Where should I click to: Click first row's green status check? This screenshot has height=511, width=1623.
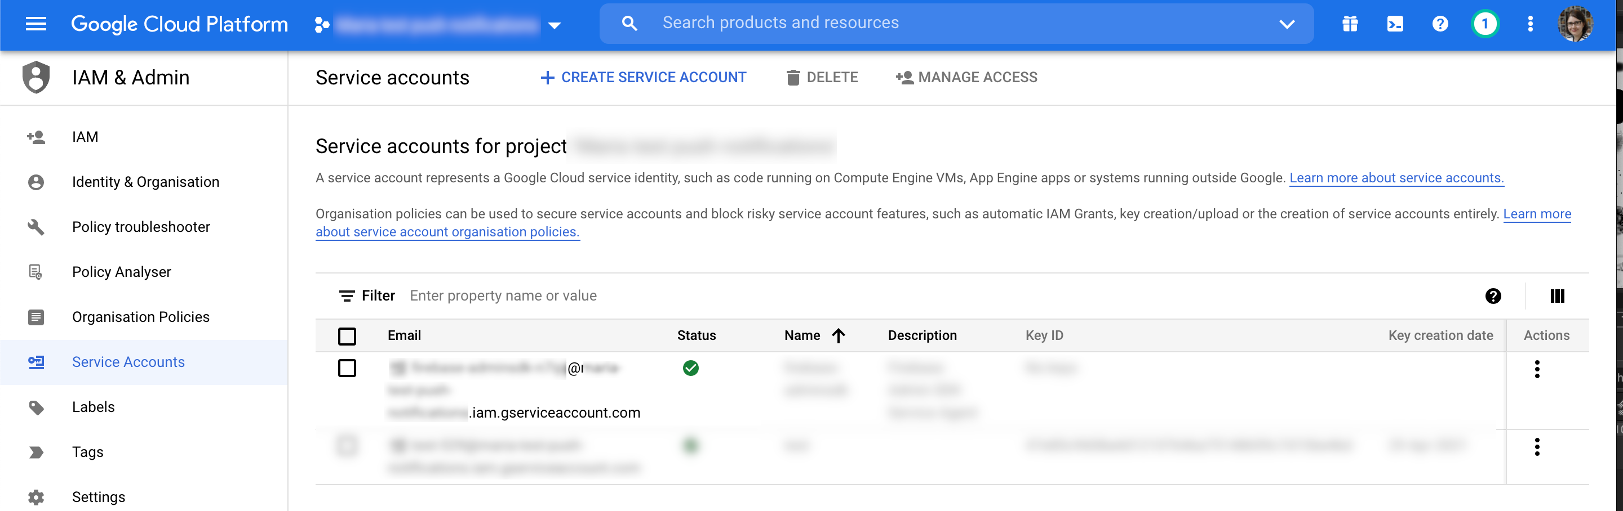(690, 368)
